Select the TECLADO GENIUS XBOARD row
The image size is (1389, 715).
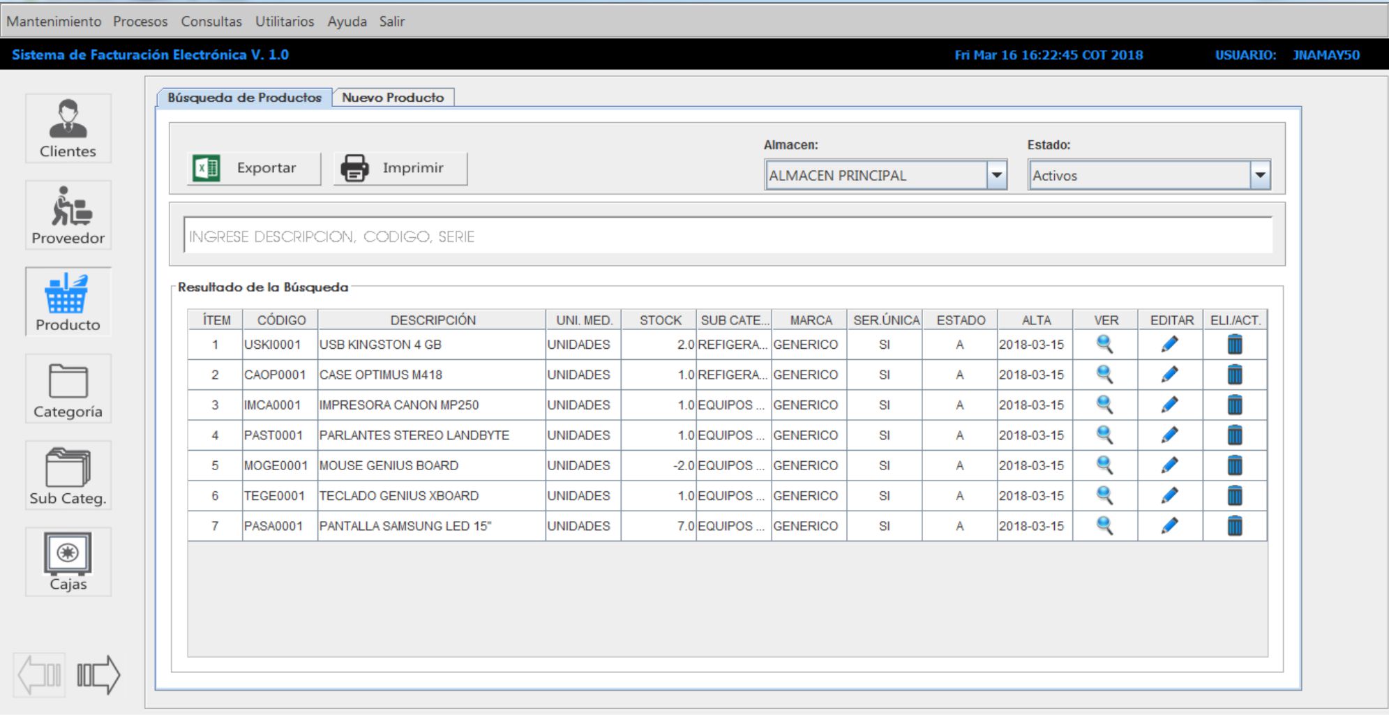point(398,496)
